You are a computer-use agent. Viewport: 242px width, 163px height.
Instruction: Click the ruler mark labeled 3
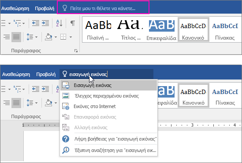point(192,125)
